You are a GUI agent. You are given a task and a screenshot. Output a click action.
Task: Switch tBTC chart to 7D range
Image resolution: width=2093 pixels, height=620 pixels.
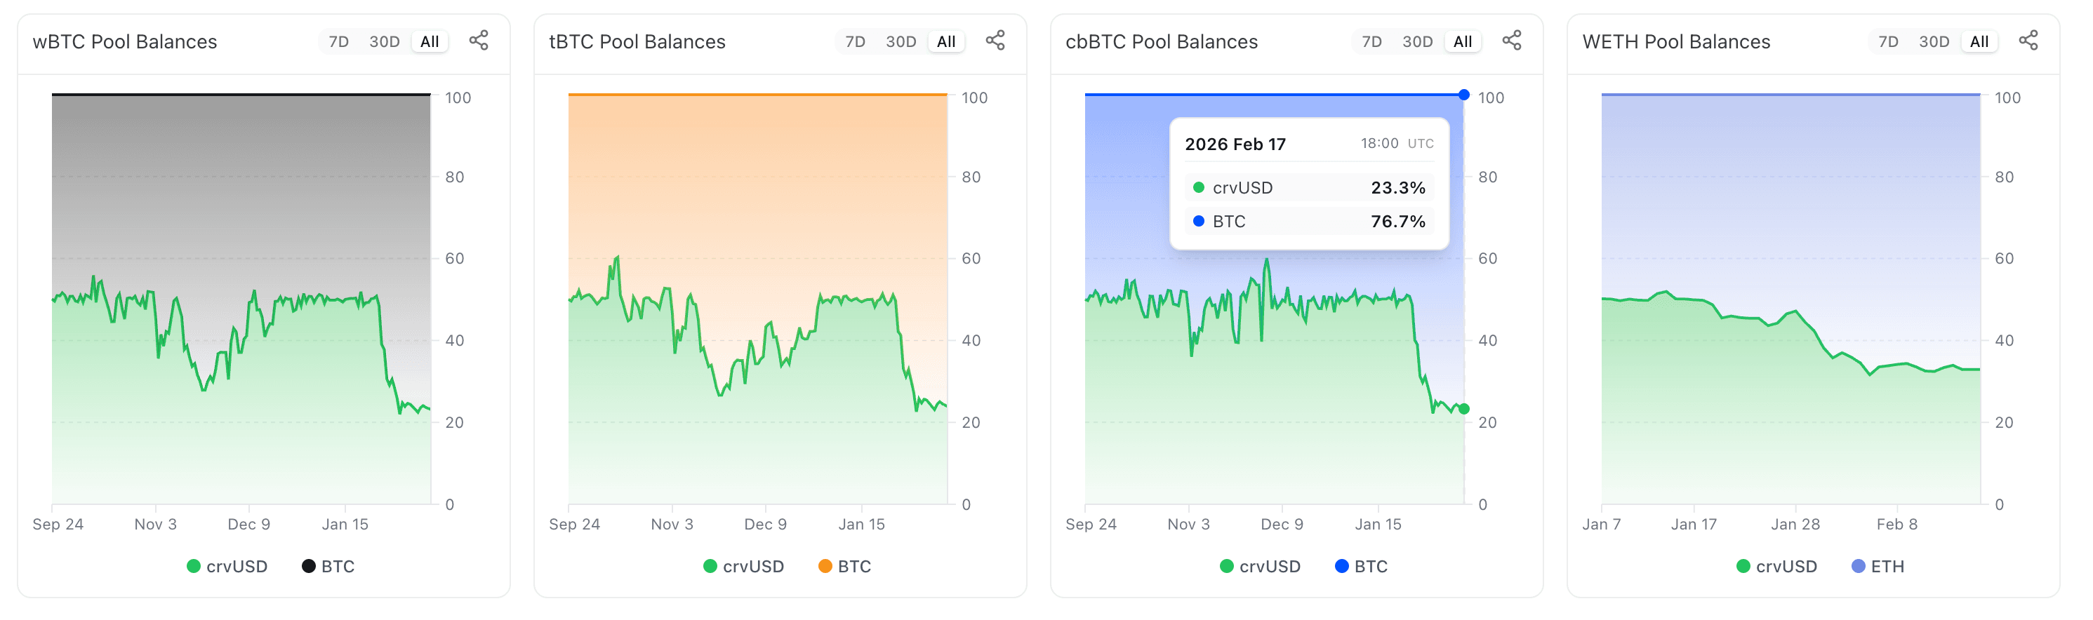pyautogui.click(x=855, y=41)
